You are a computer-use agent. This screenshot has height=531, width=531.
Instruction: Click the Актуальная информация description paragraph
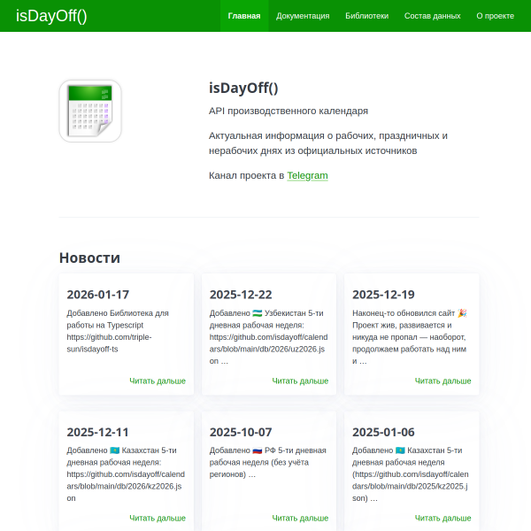click(327, 143)
